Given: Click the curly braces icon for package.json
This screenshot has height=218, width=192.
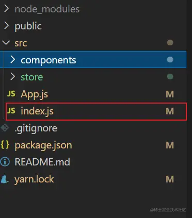Looking at the screenshot, I should click(5, 145).
